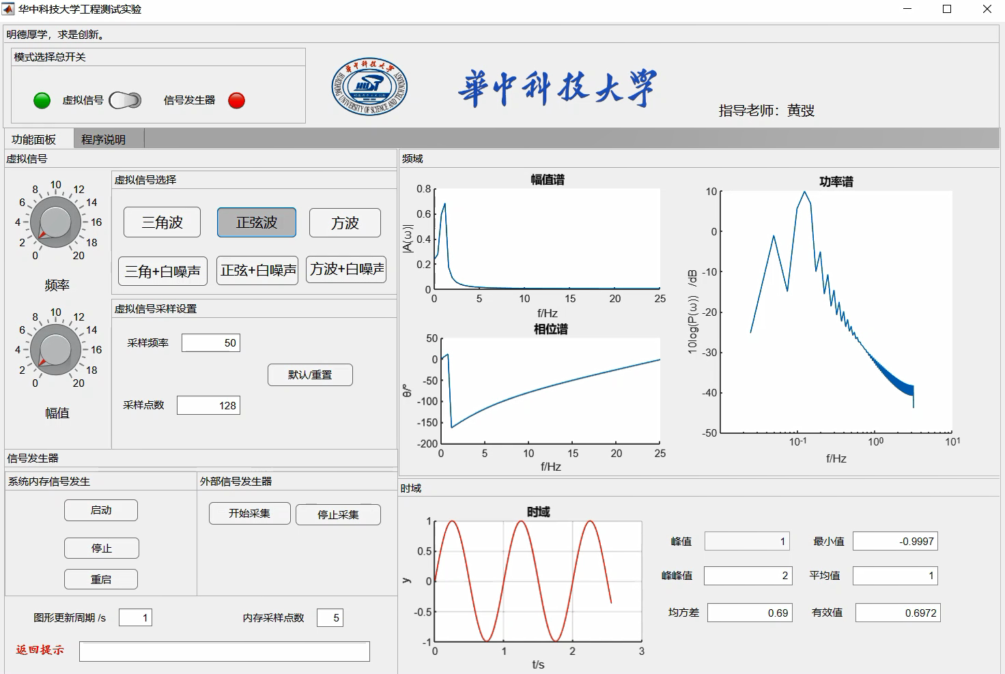Toggle the 虚拟信号/信号发生器 mode switch
Viewport: 1005px width, 674px height.
tap(125, 100)
